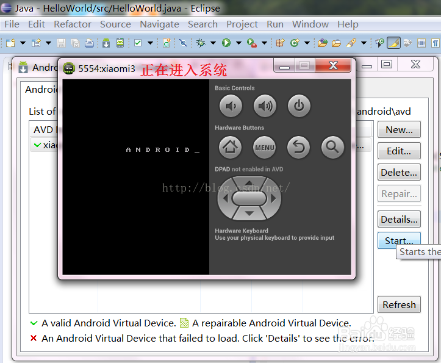This screenshot has width=441, height=363.
Task: Raise volume with the emulator volume up button
Action: point(265,106)
